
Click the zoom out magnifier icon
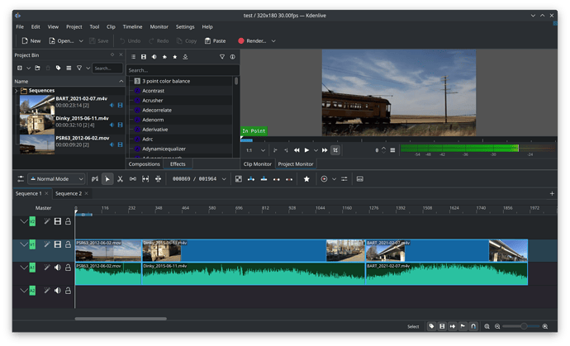pos(497,326)
